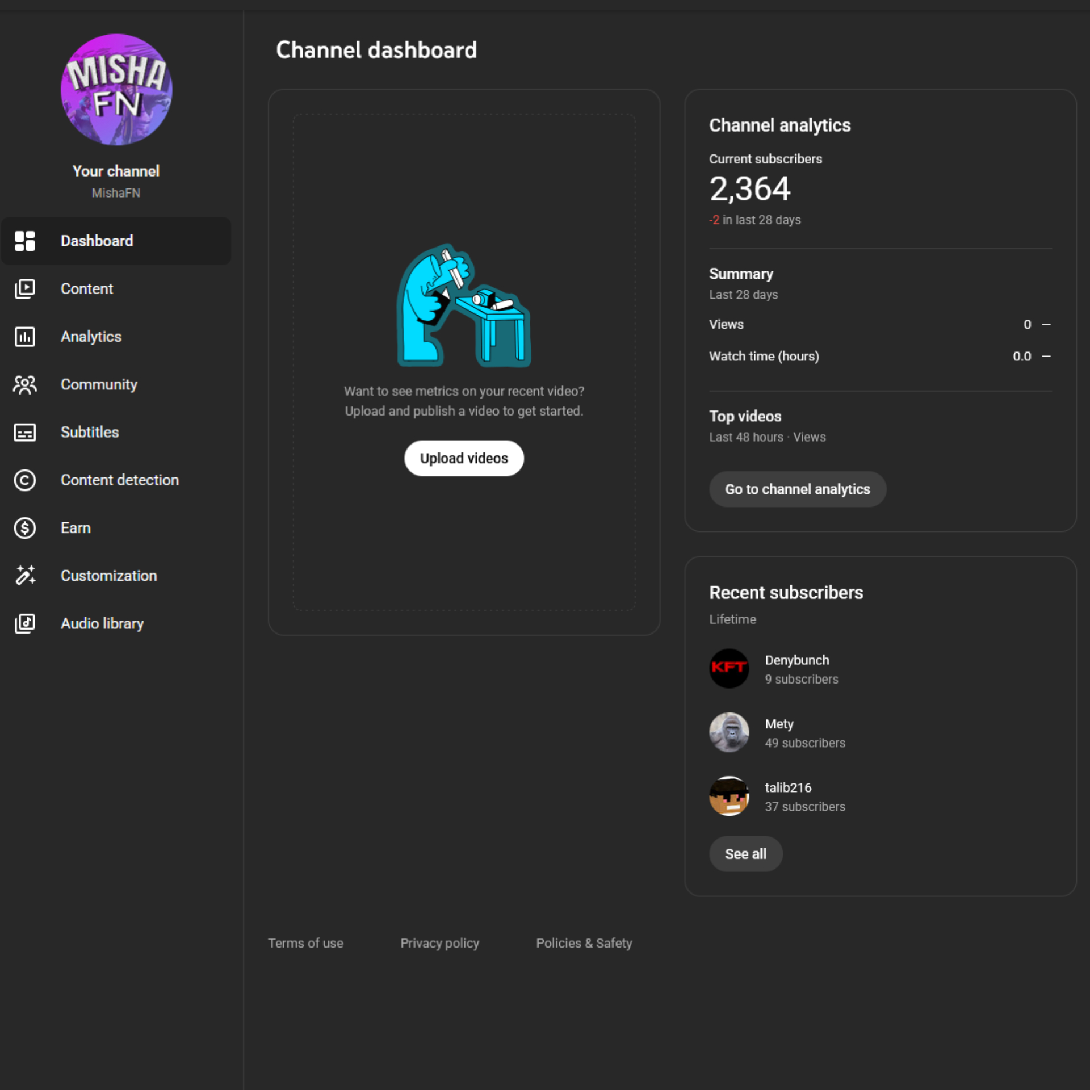Select the Customization magic wand icon
Image resolution: width=1090 pixels, height=1090 pixels.
click(24, 576)
